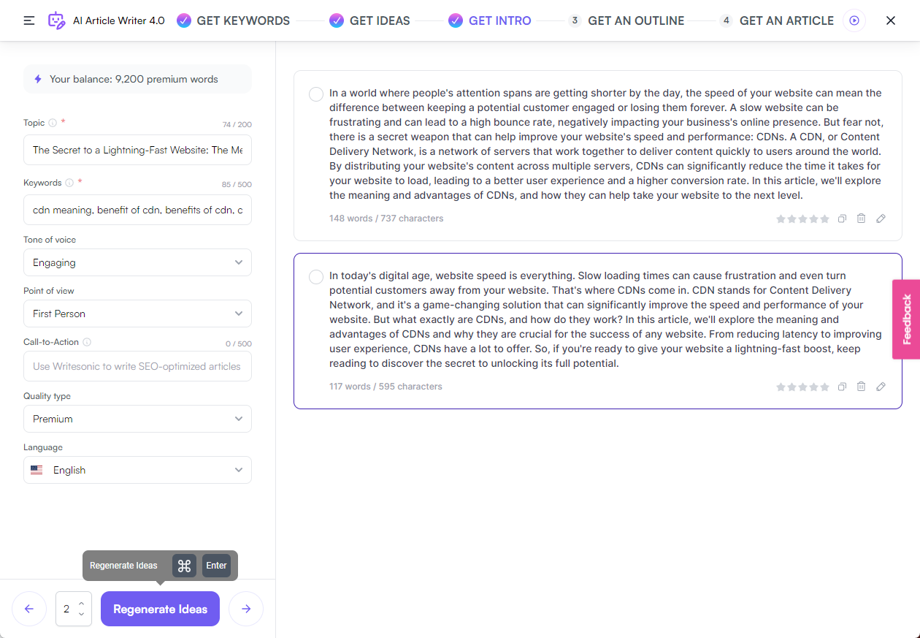Open the Tone of voice dropdown
The image size is (920, 638).
coord(137,262)
